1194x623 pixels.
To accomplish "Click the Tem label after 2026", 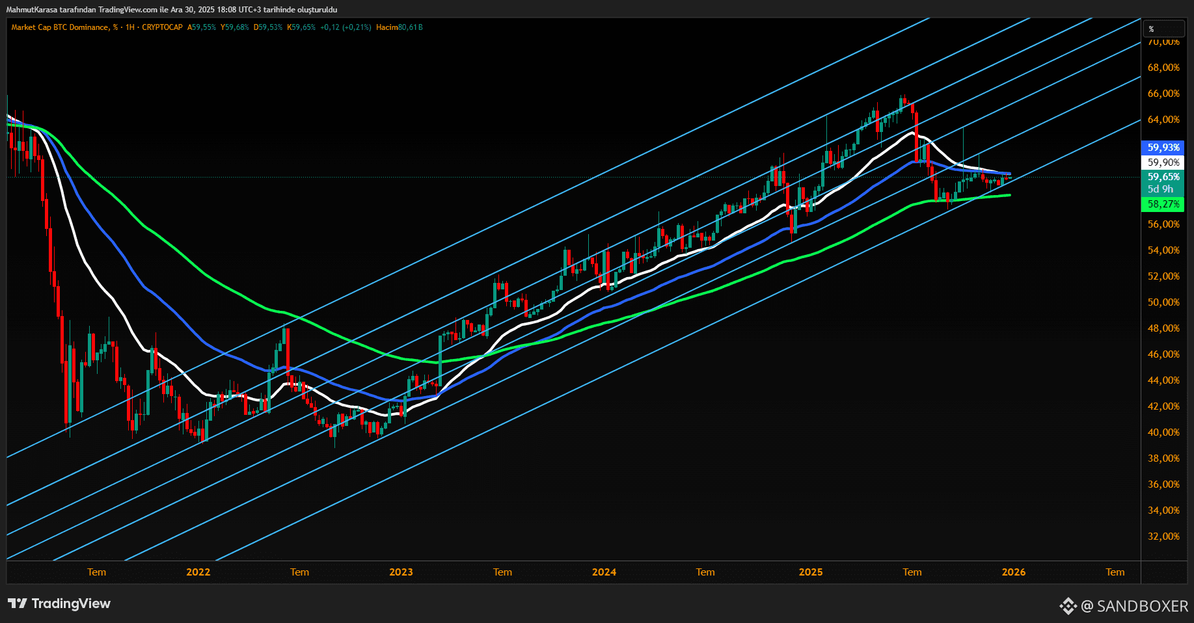I will pyautogui.click(x=1115, y=572).
